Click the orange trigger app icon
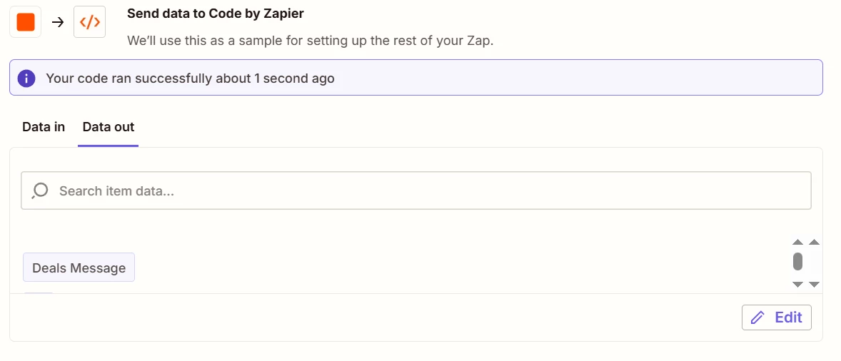Image resolution: width=841 pixels, height=361 pixels. (25, 22)
